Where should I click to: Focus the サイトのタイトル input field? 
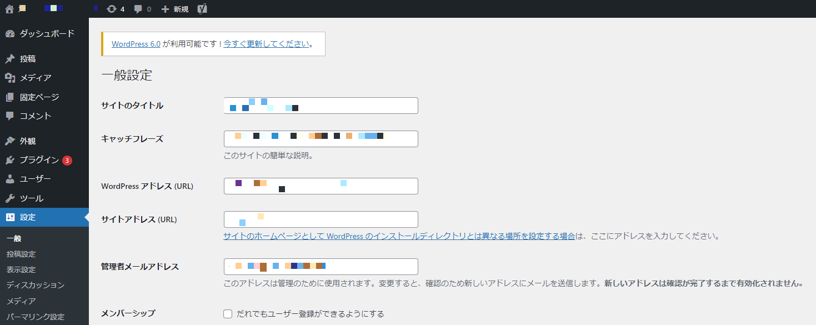coord(321,106)
